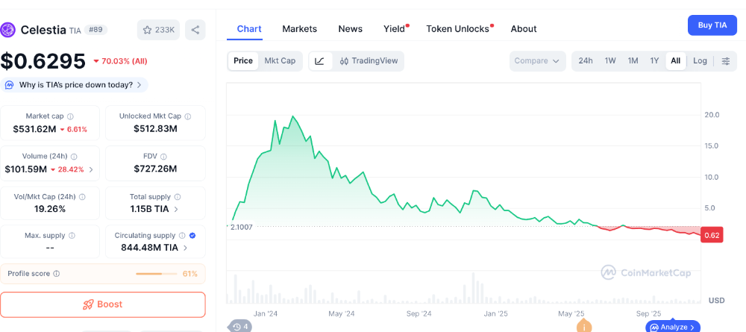Switch to TradingView chart mode

369,61
